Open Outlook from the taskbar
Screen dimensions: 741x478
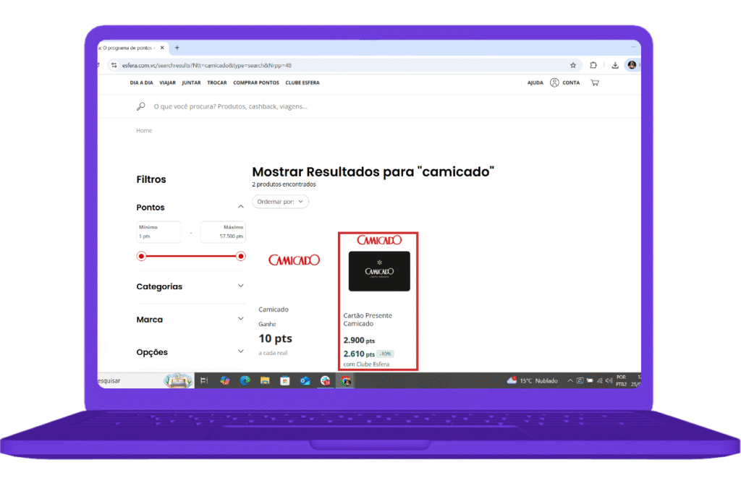304,380
